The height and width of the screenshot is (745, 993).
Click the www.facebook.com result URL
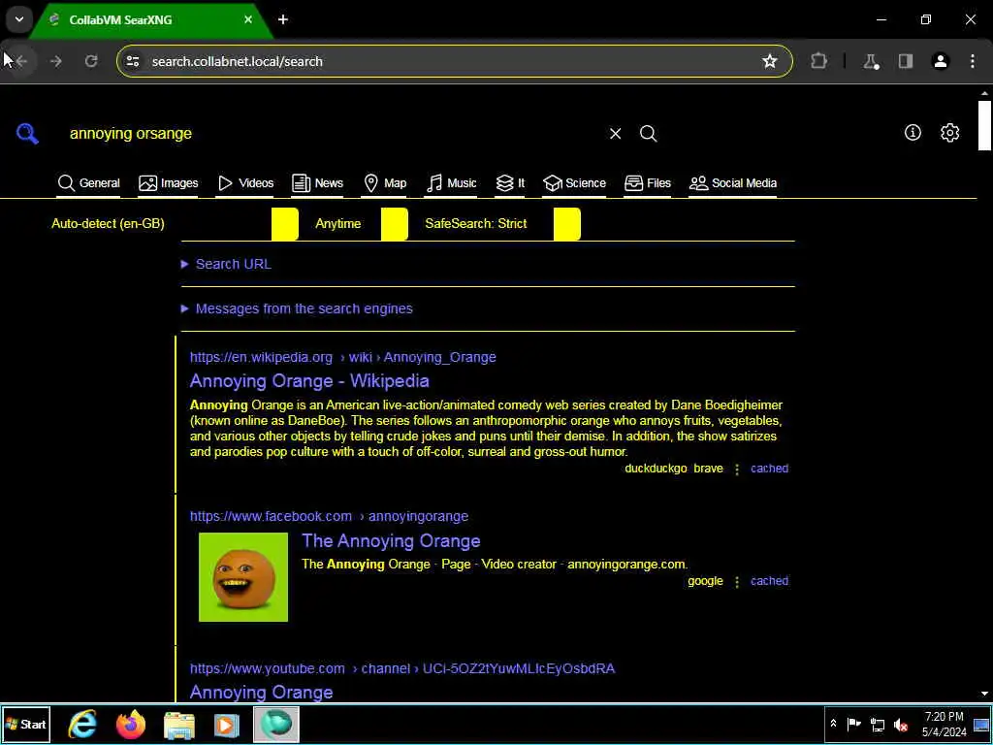pyautogui.click(x=329, y=516)
